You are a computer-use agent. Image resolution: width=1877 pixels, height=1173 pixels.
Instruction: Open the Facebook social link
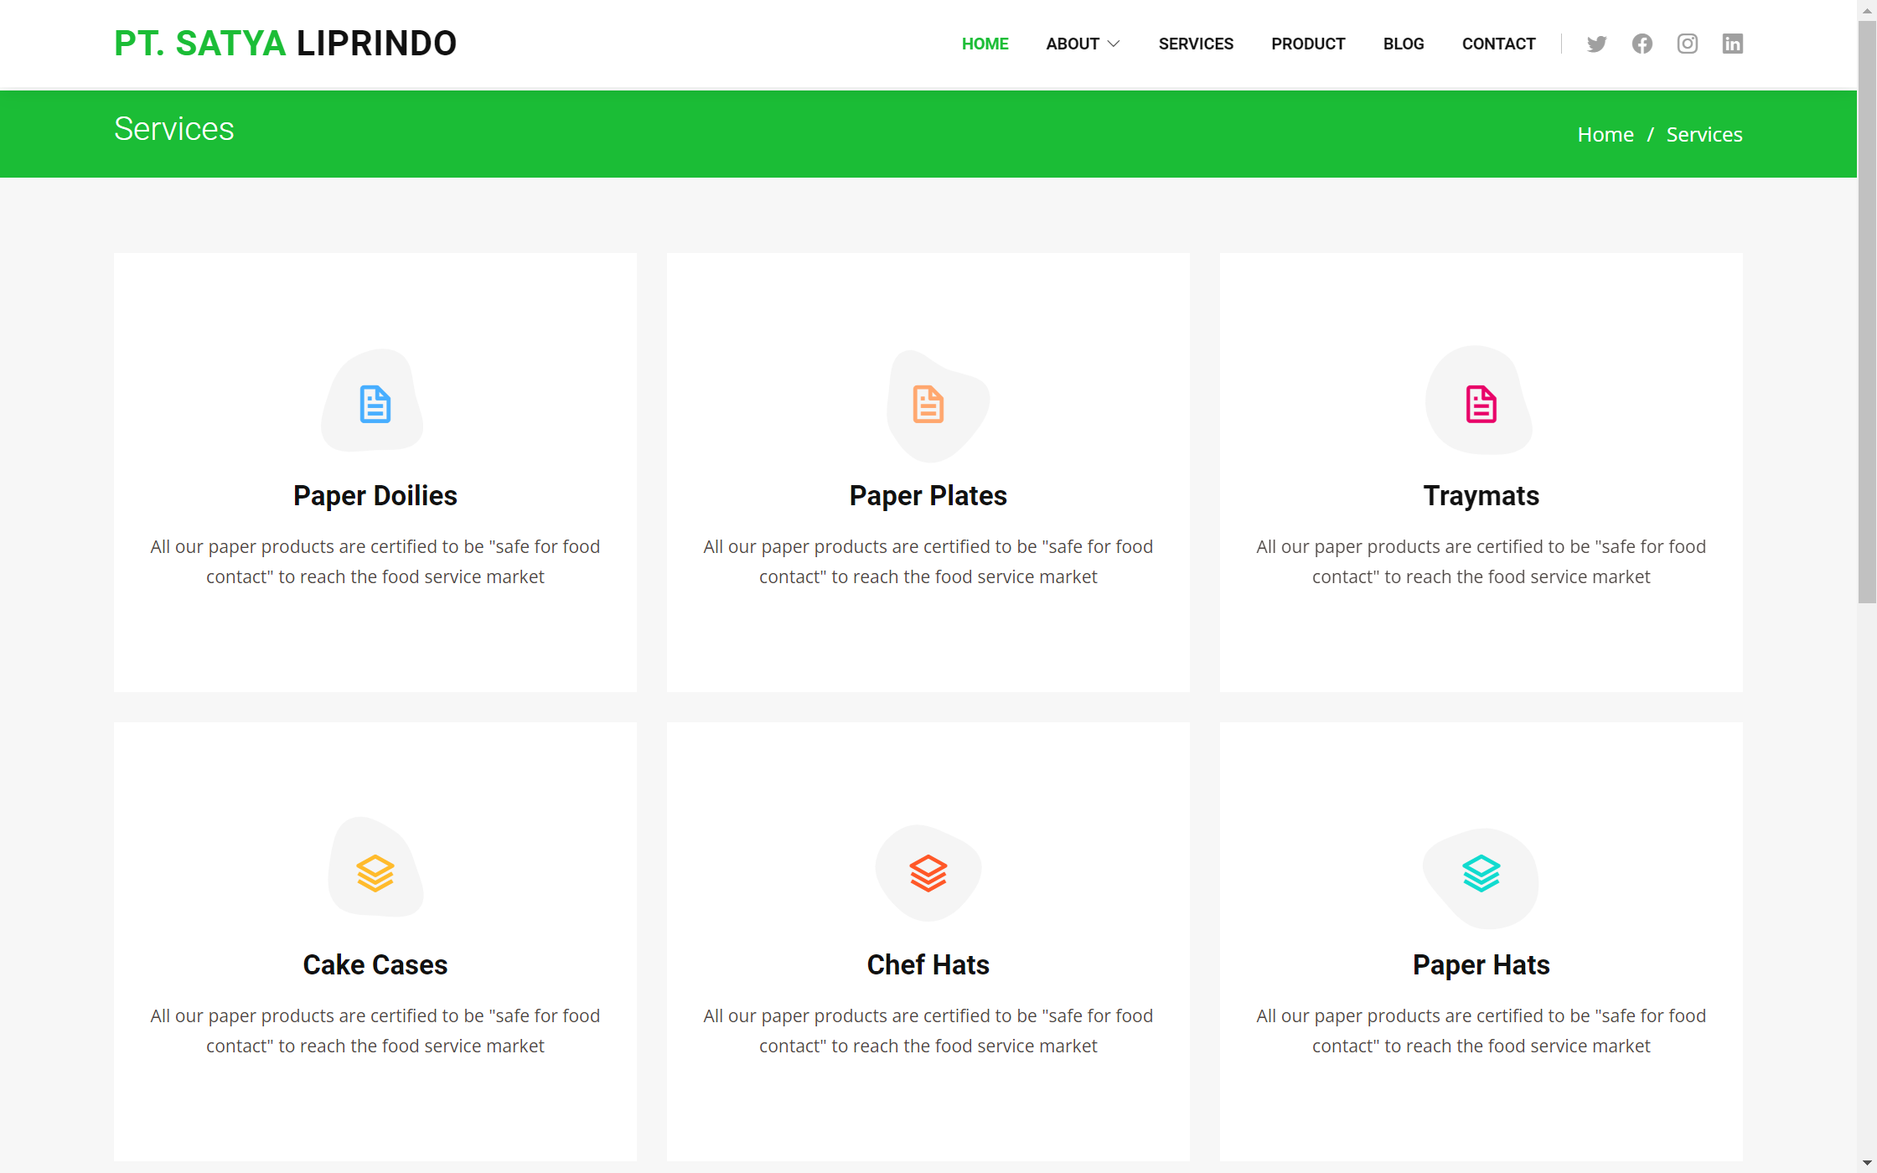click(x=1642, y=44)
